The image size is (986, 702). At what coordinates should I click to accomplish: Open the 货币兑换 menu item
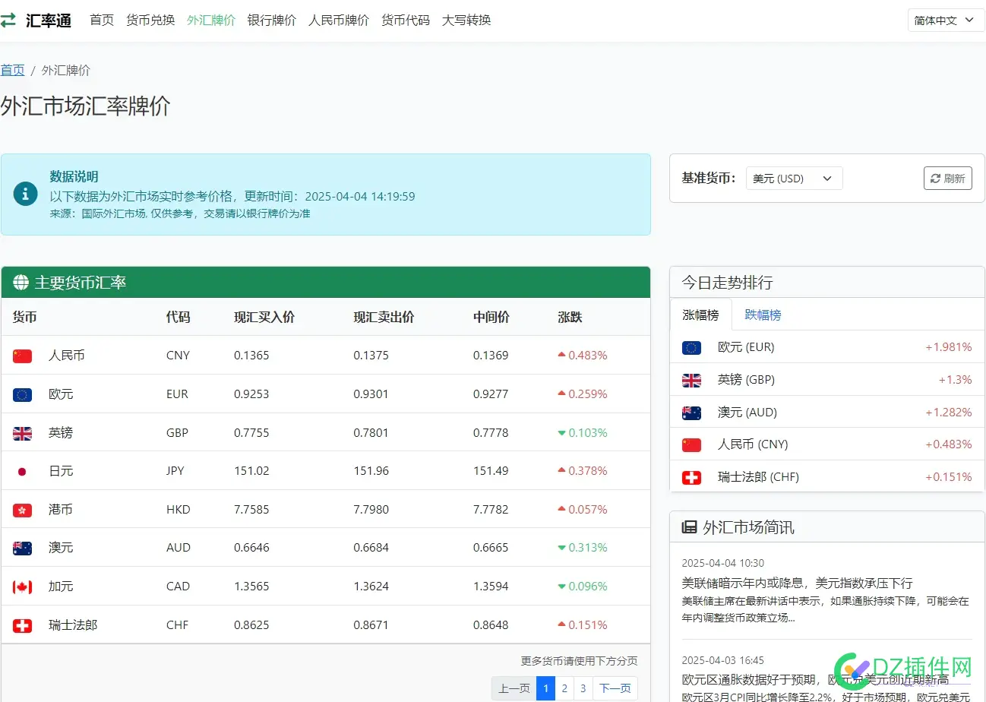(150, 21)
